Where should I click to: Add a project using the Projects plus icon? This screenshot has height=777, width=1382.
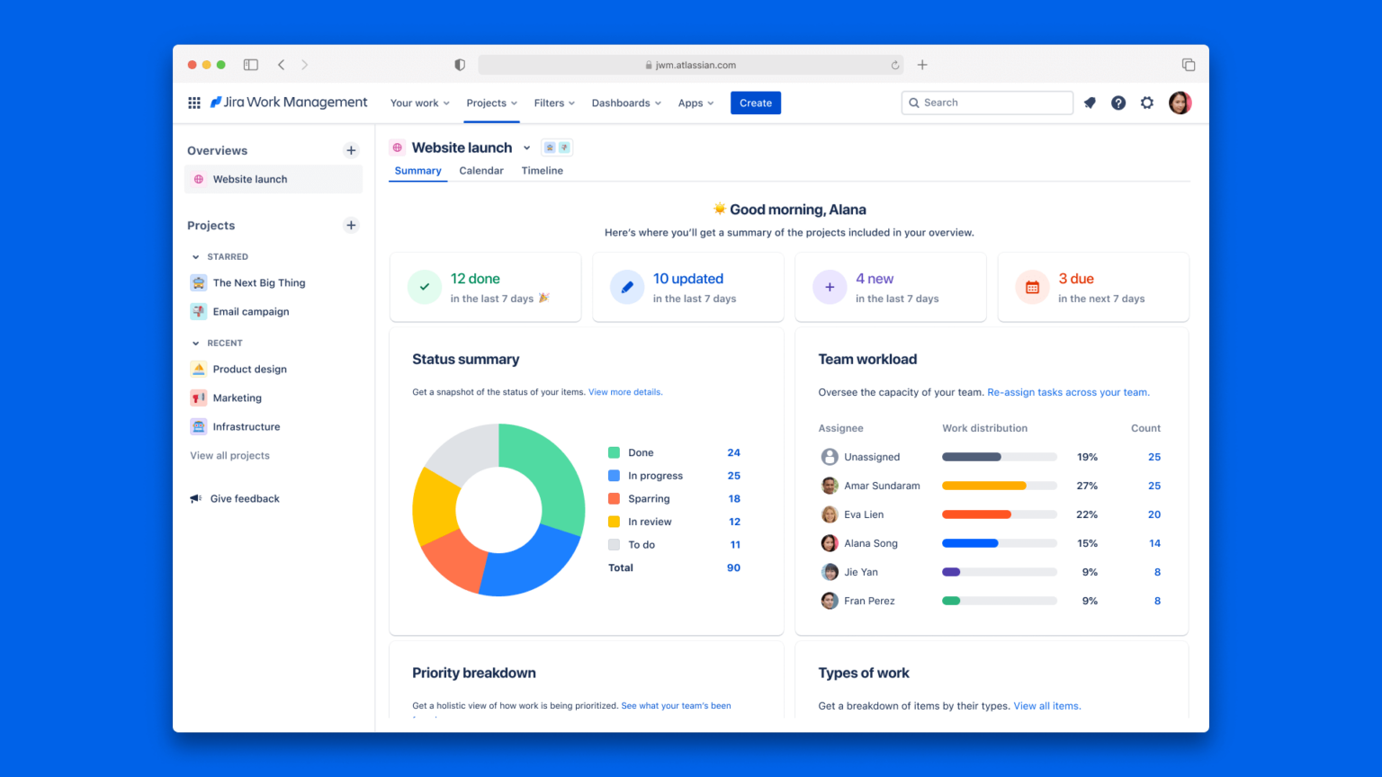pos(351,225)
